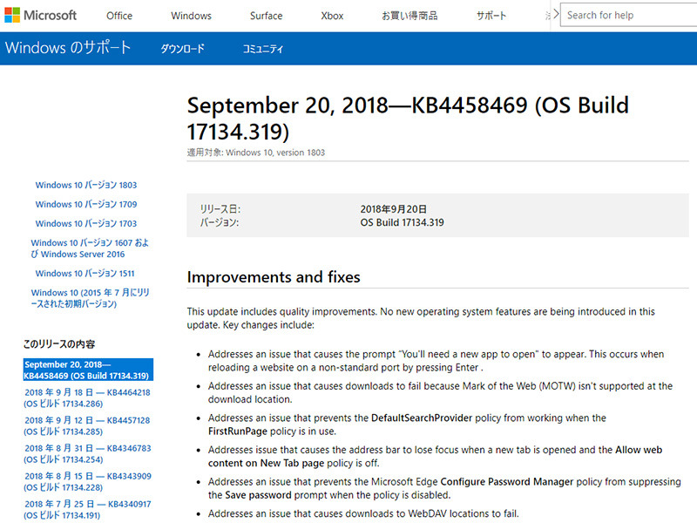Click the bullet about Mark of the Web
697x523 pixels.
pos(440,393)
